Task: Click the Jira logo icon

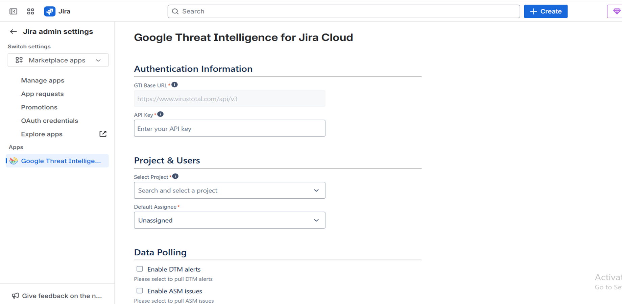Action: 49,11
